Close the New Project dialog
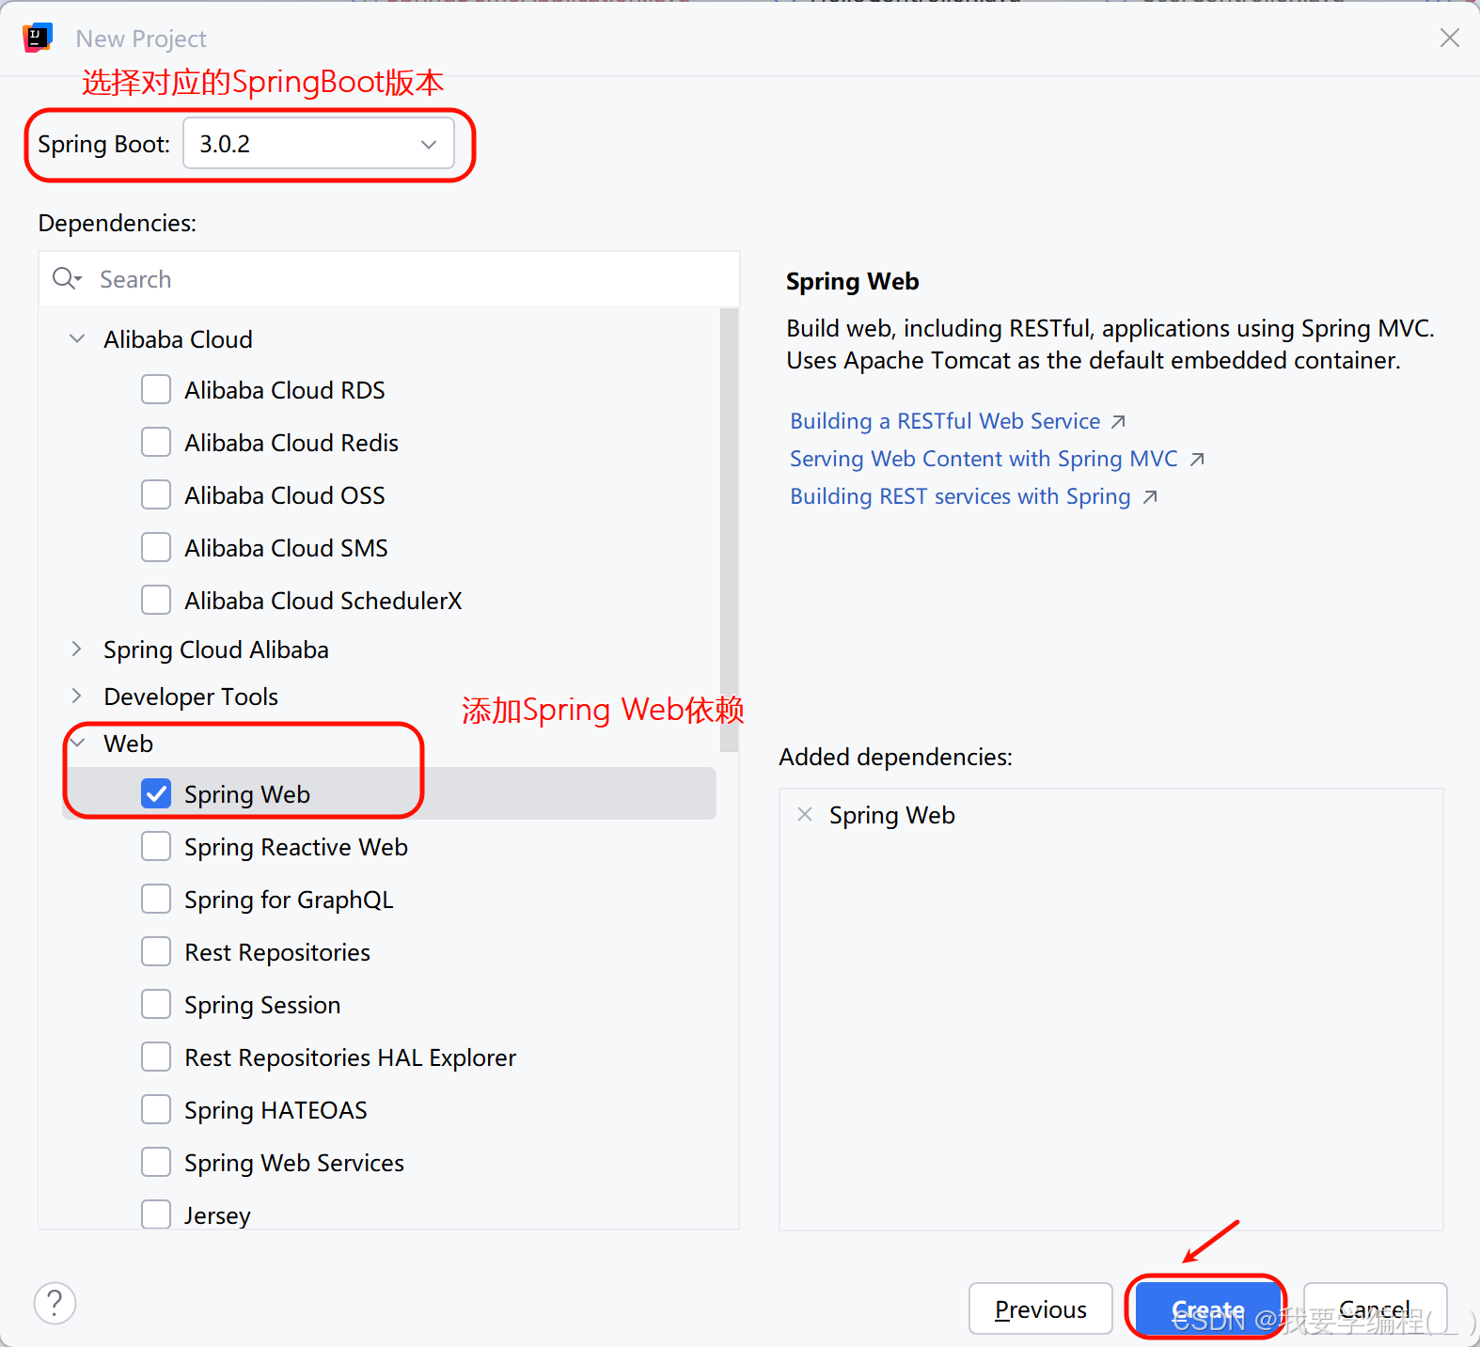The width and height of the screenshot is (1480, 1347). pyautogui.click(x=1450, y=38)
